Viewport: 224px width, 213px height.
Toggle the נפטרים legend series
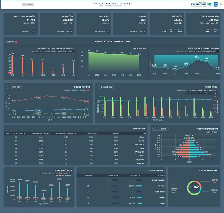click(x=67, y=90)
